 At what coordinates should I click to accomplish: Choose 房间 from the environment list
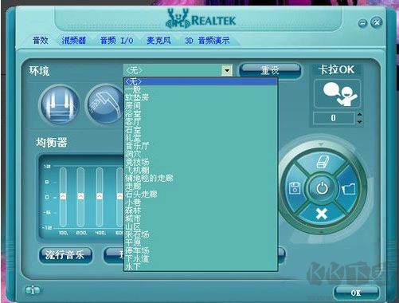click(x=201, y=106)
